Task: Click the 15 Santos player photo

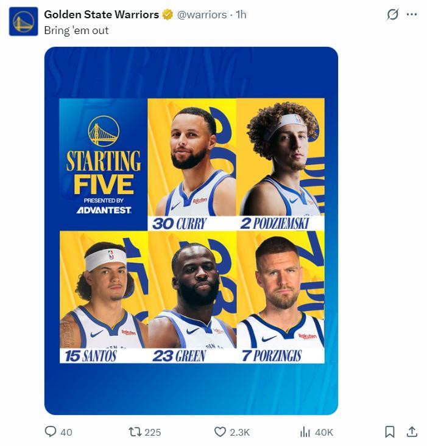Action: [104, 295]
